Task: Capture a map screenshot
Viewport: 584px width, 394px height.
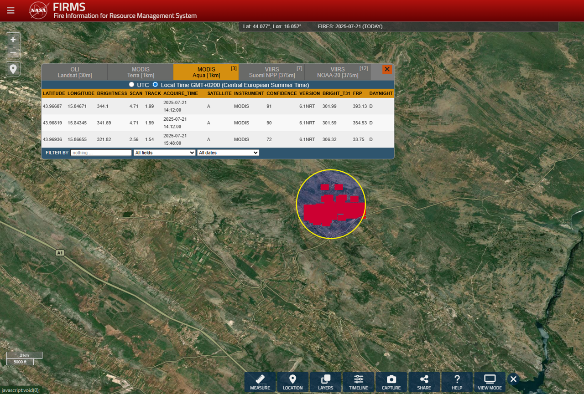Action: click(x=391, y=382)
